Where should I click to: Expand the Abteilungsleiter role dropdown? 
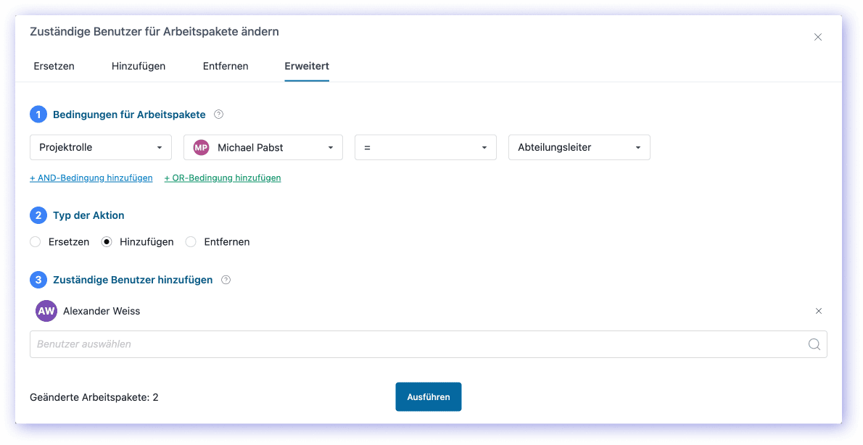[x=579, y=147]
